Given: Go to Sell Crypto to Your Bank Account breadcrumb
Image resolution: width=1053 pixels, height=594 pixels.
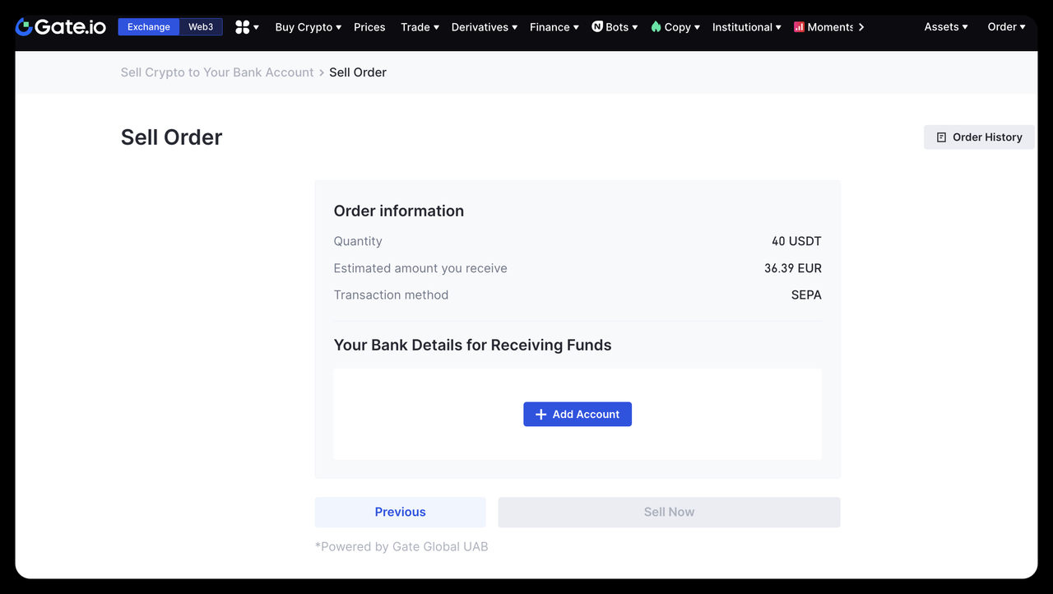Looking at the screenshot, I should pyautogui.click(x=217, y=72).
